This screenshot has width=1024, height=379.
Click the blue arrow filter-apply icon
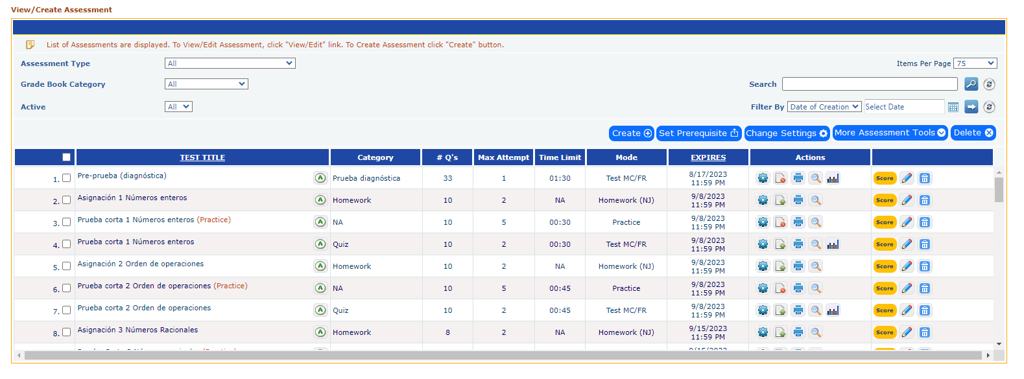coord(971,107)
